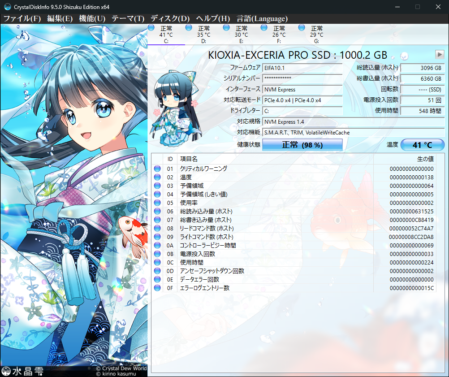The height and width of the screenshot is (377, 449).
Task: Click the next disk arrow button
Action: point(440,54)
